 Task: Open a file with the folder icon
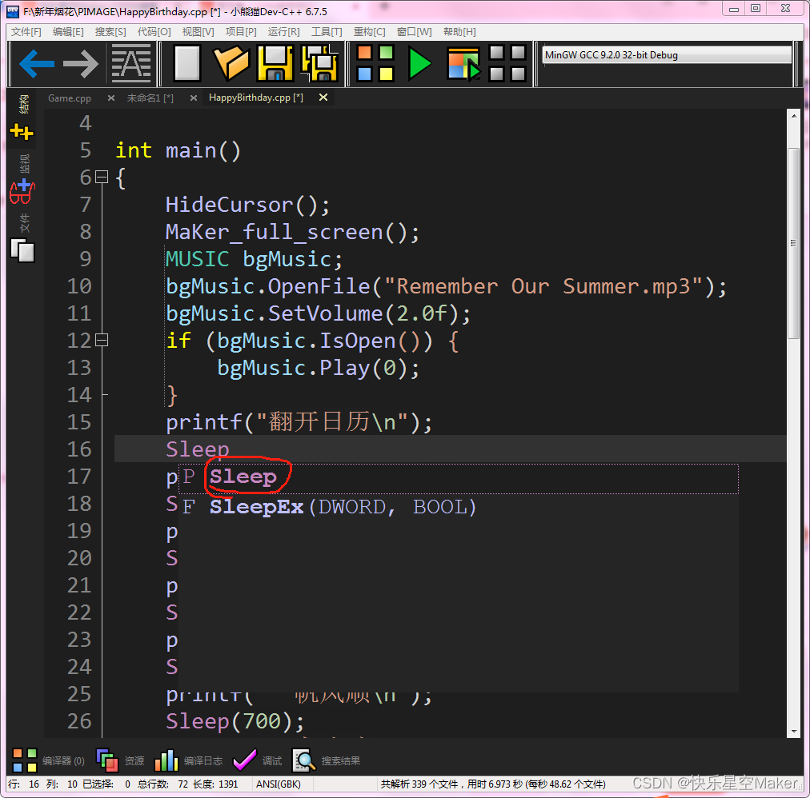point(233,63)
